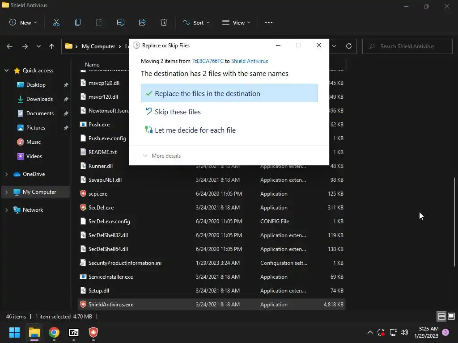Viewport: 458px width, 343px height.
Task: Open Google Chrome from taskbar
Action: (x=54, y=332)
